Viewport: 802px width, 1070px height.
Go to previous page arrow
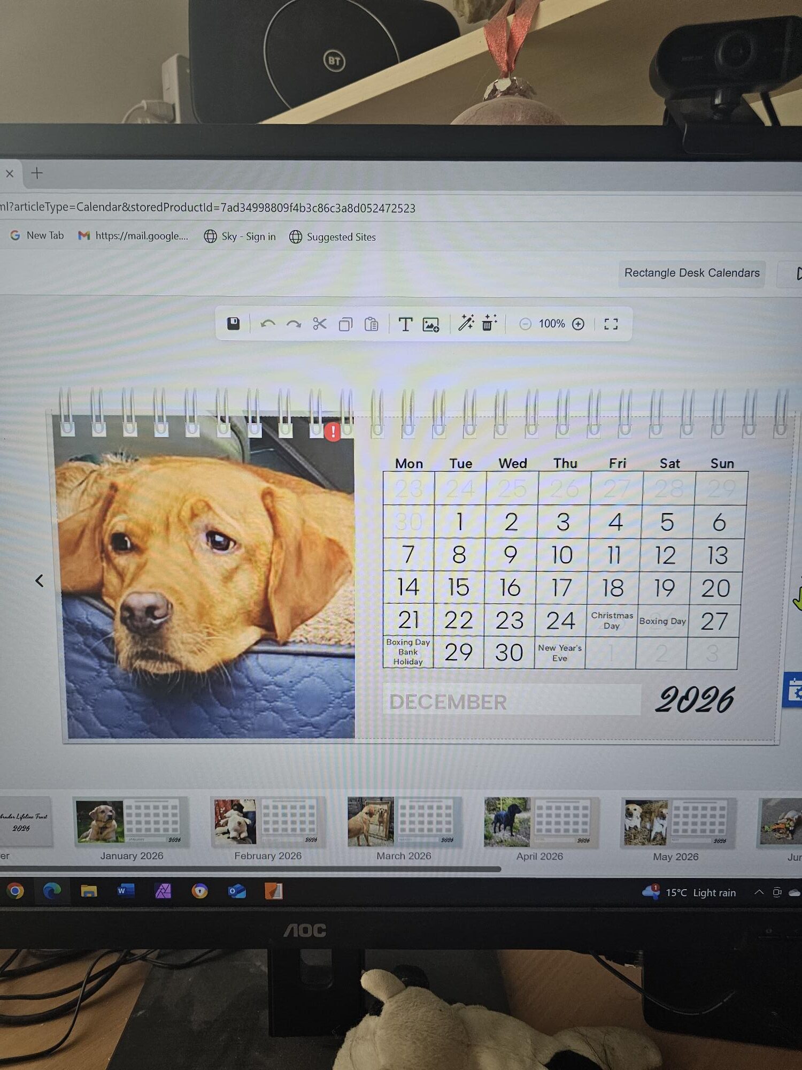40,580
